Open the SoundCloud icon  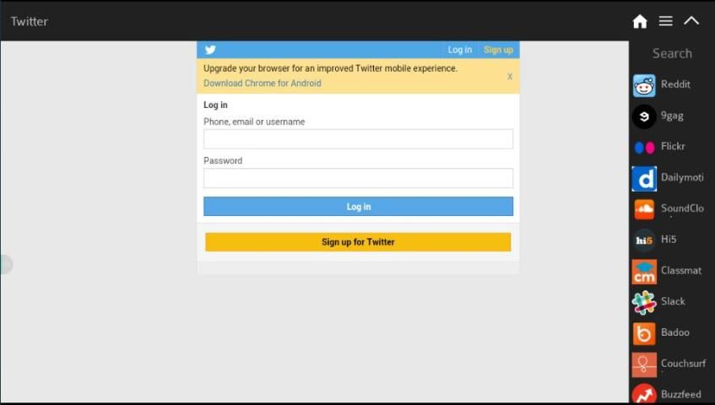(x=644, y=209)
